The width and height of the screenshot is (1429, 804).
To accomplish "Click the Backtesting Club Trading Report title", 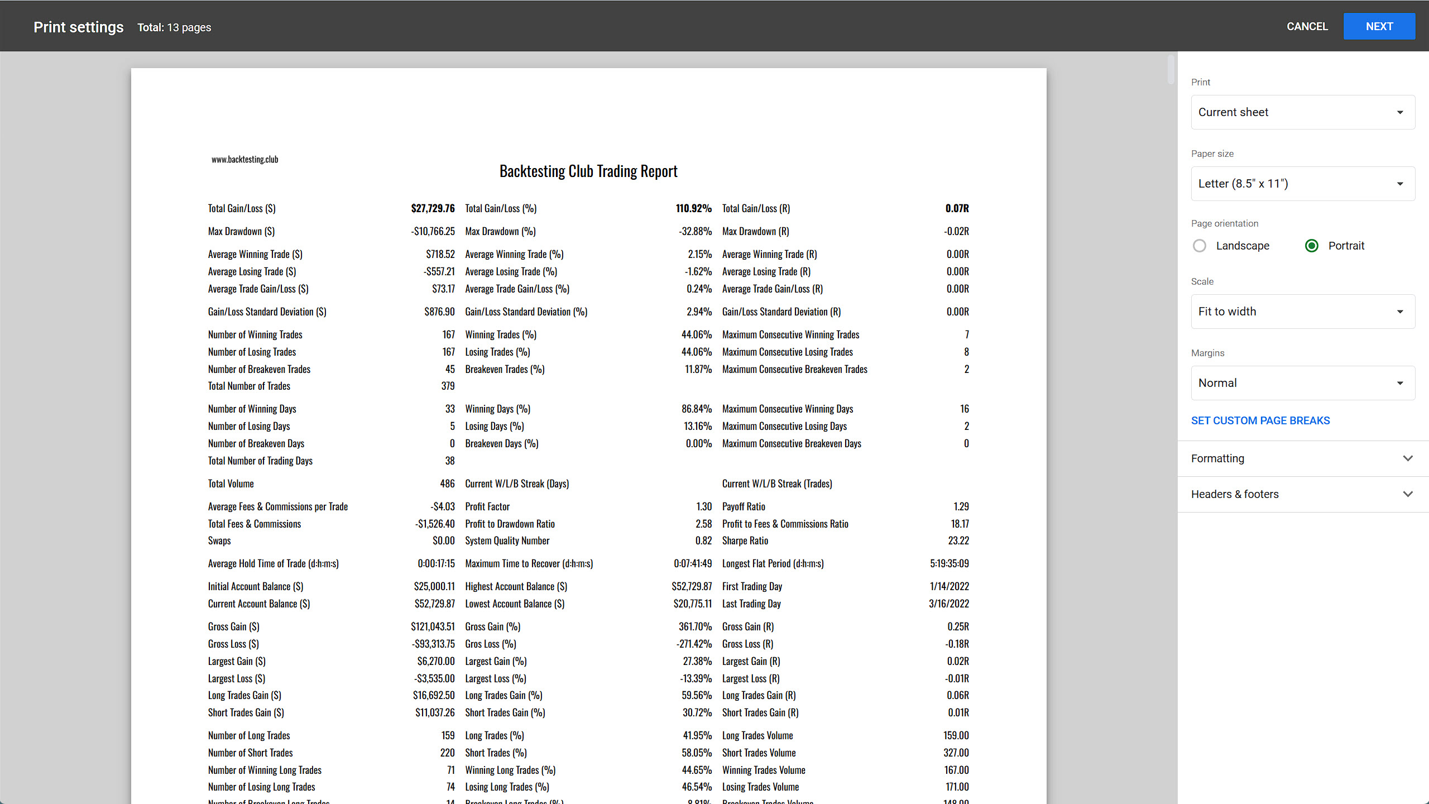I will [x=588, y=171].
